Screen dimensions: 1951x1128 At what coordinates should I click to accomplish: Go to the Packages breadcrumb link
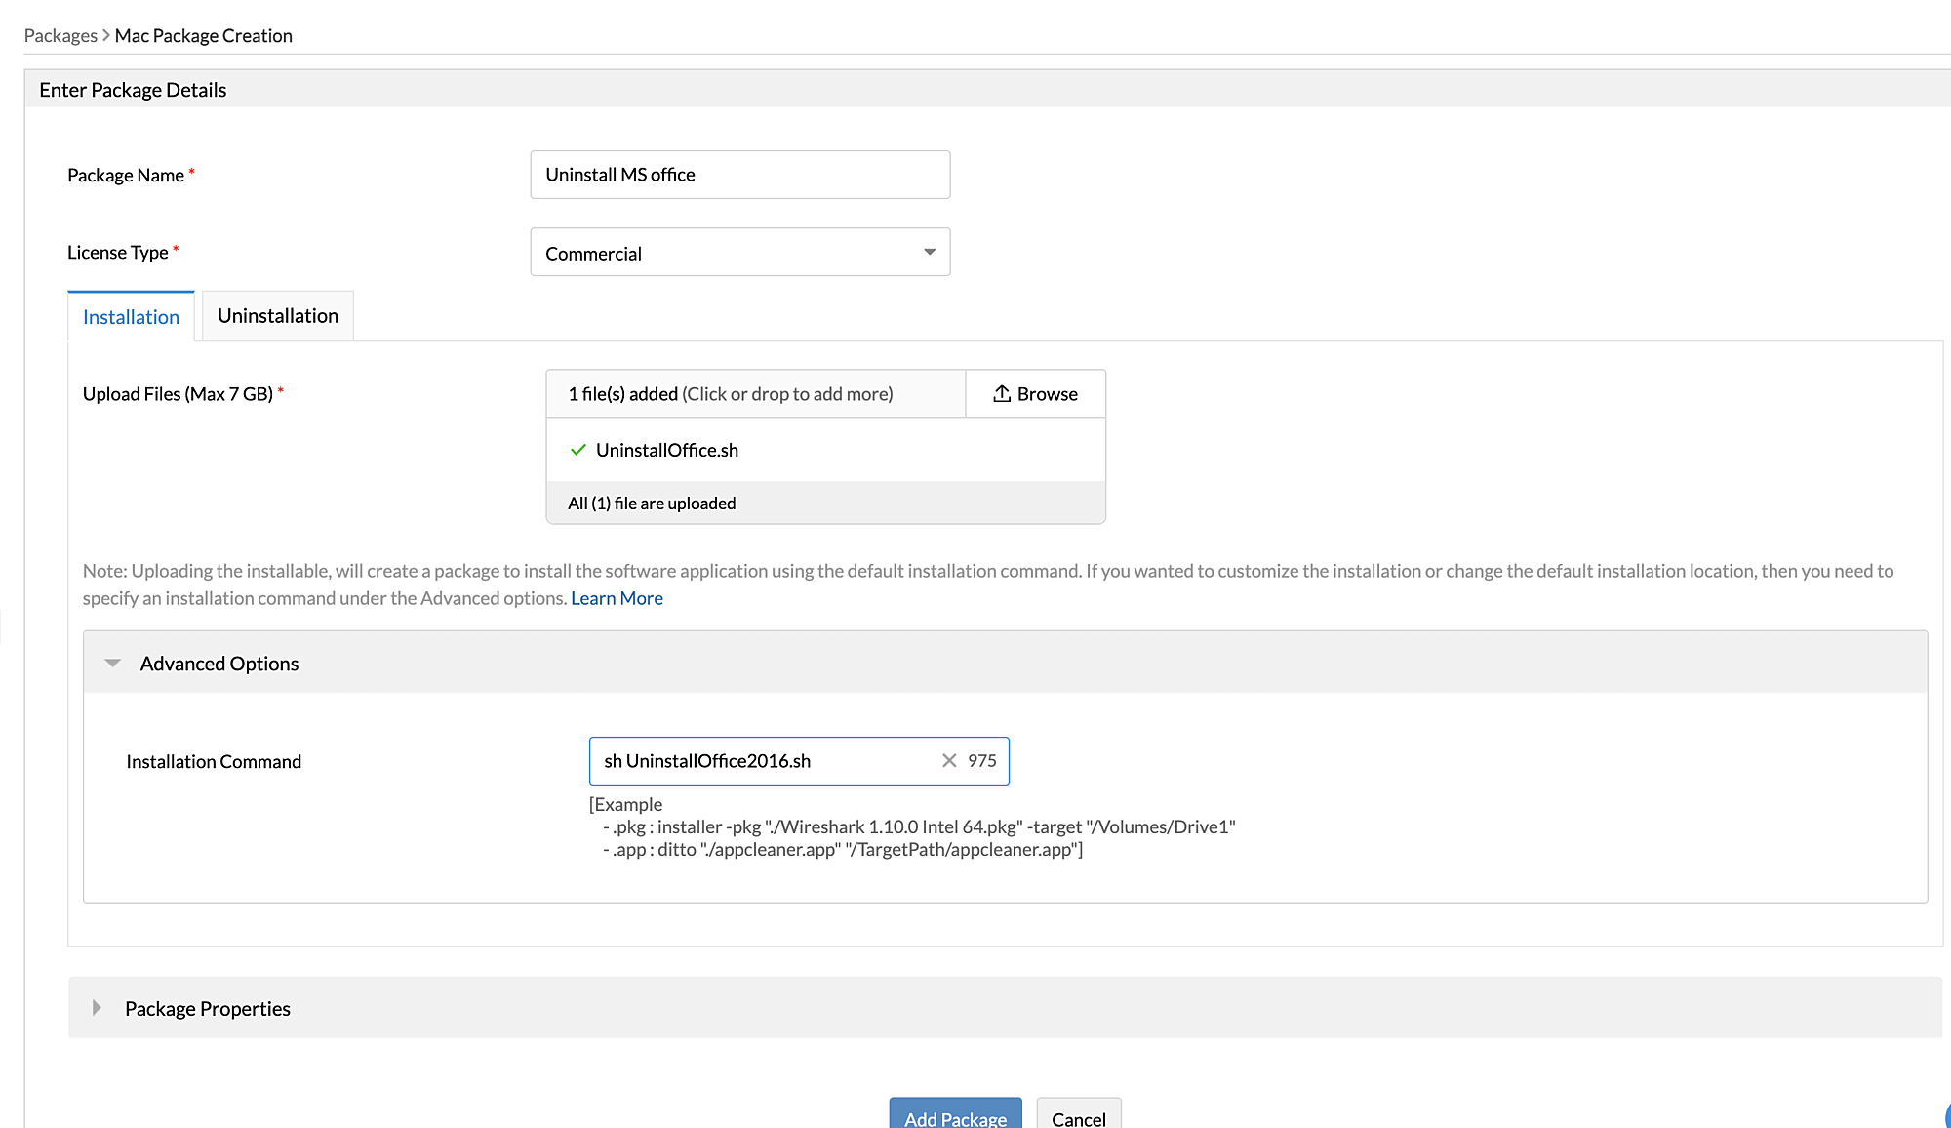tap(60, 35)
